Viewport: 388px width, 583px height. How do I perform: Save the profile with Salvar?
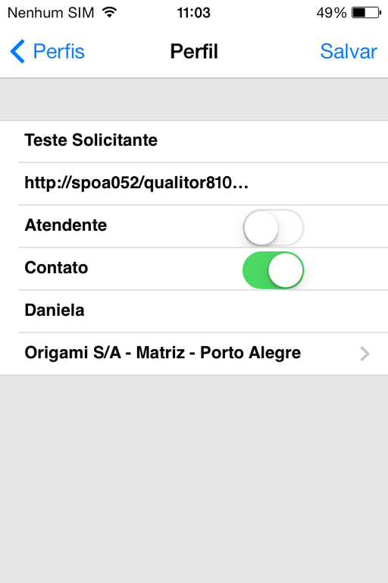pos(349,52)
